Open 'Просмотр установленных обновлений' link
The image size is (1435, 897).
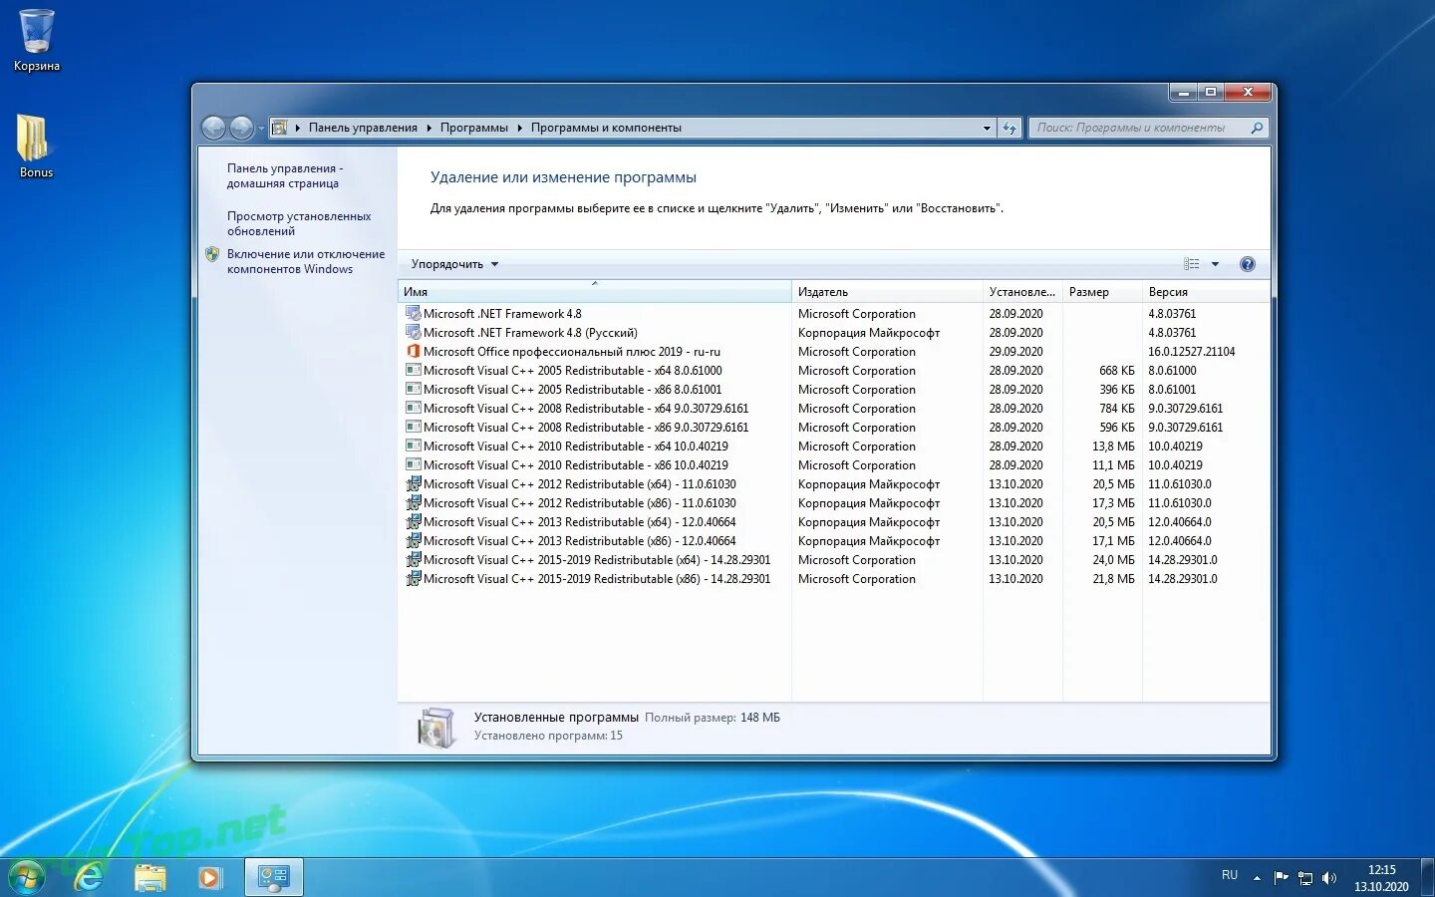point(298,223)
